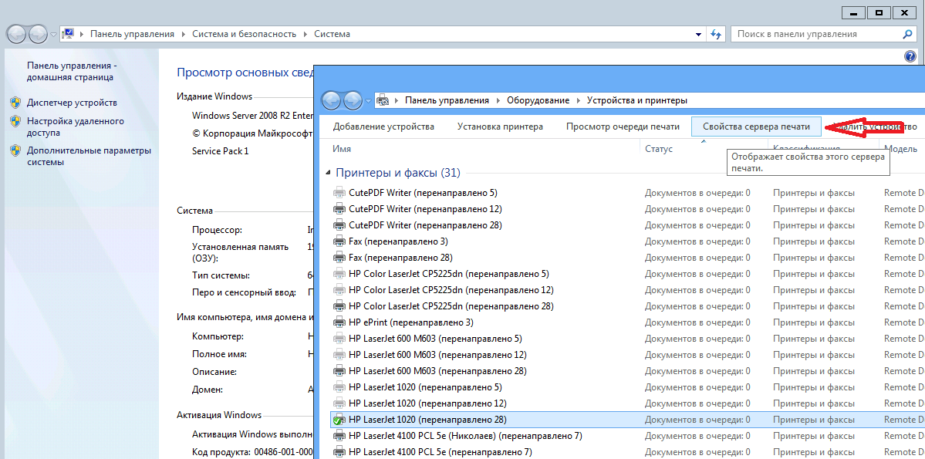This screenshot has width=925, height=459.
Task: Open Панель управления - домашняя страница link
Action: [72, 72]
